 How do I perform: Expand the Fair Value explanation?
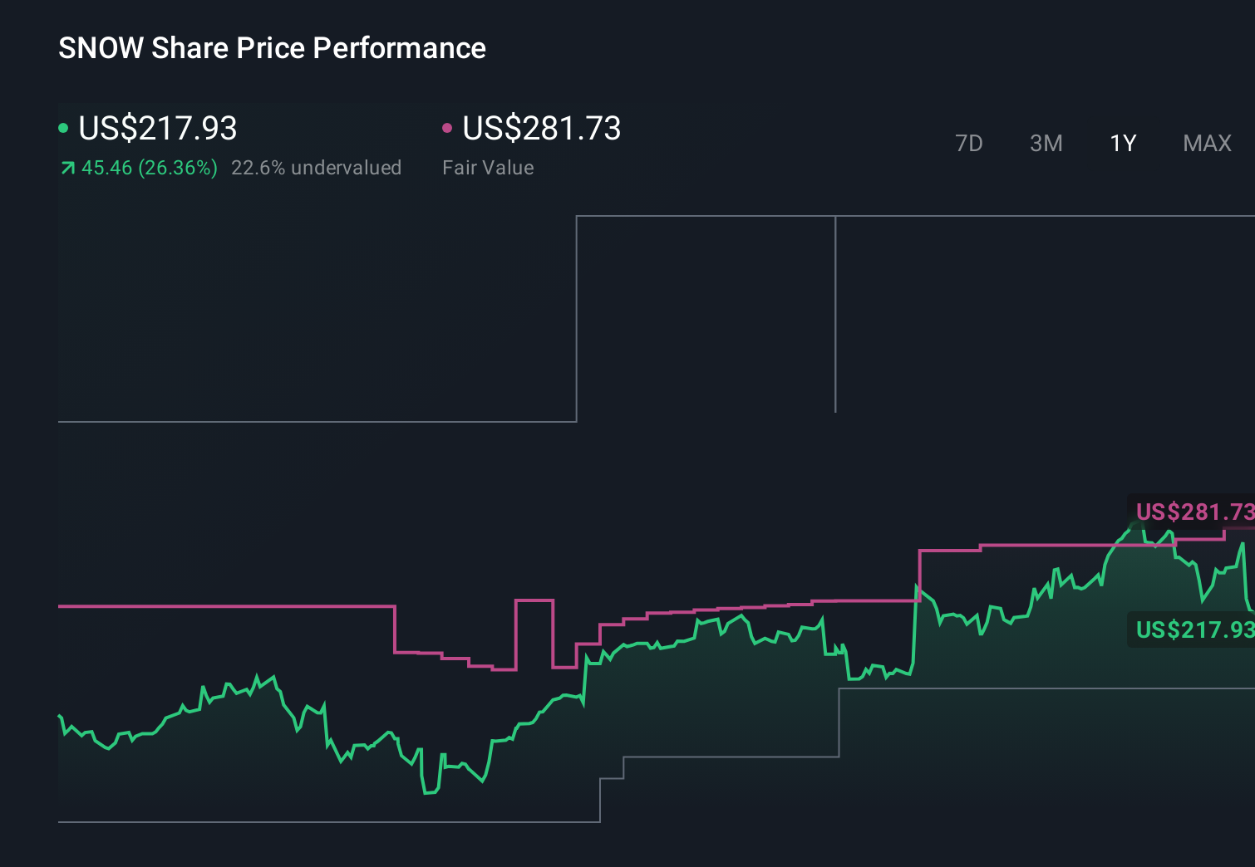[489, 168]
